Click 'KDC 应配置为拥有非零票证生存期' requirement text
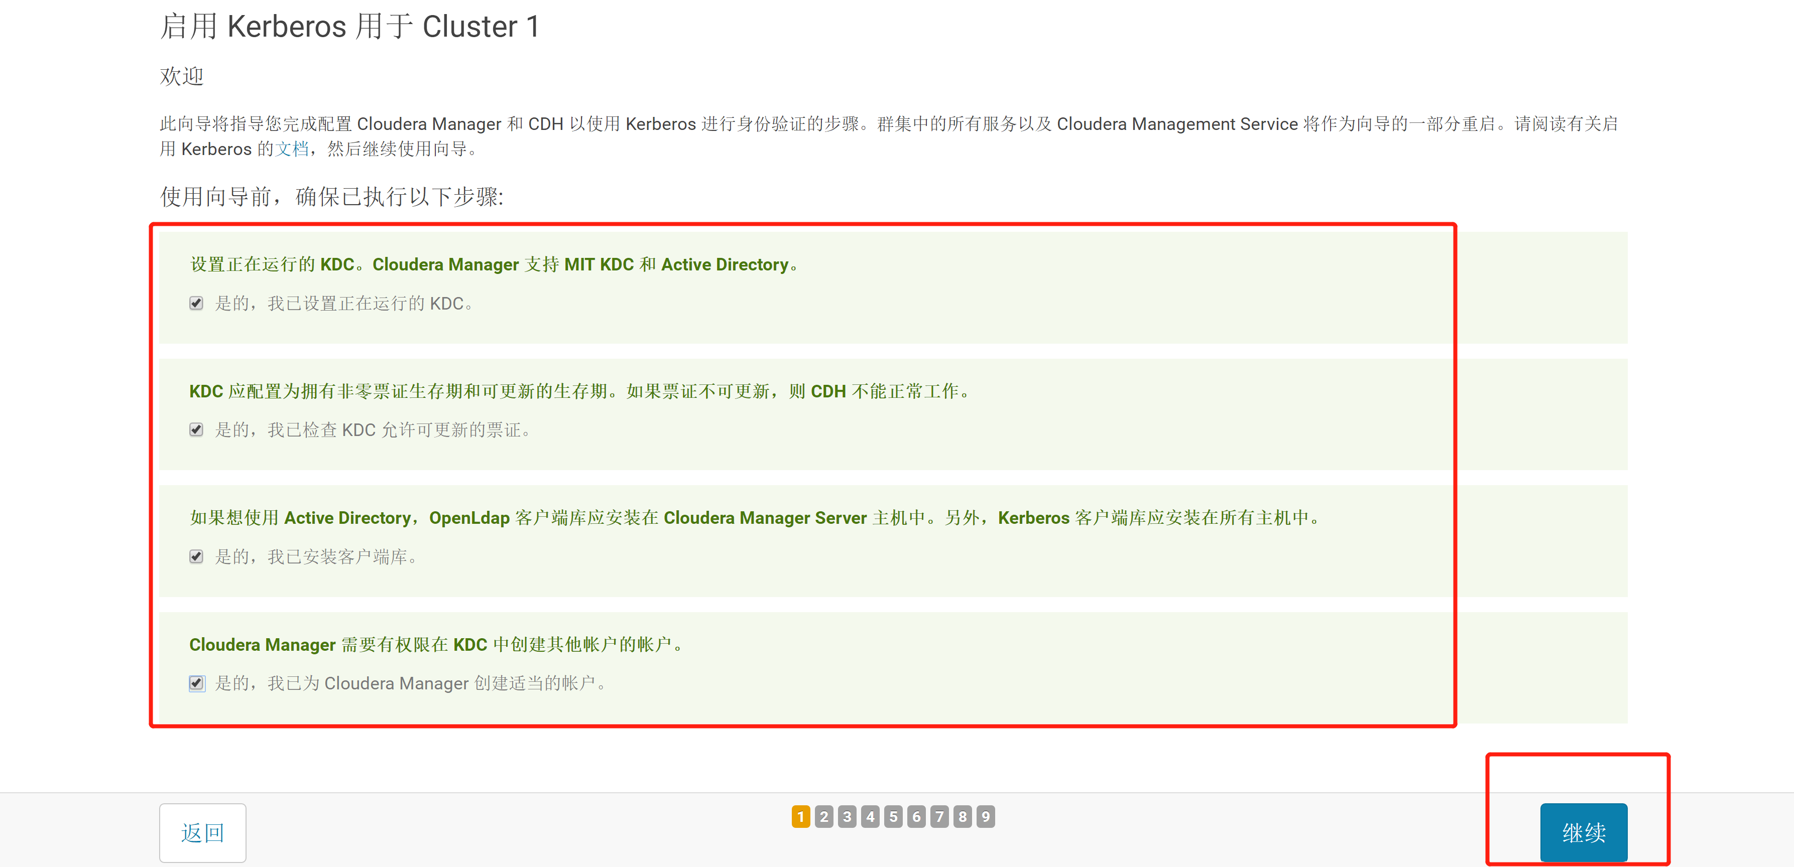 pos(580,391)
